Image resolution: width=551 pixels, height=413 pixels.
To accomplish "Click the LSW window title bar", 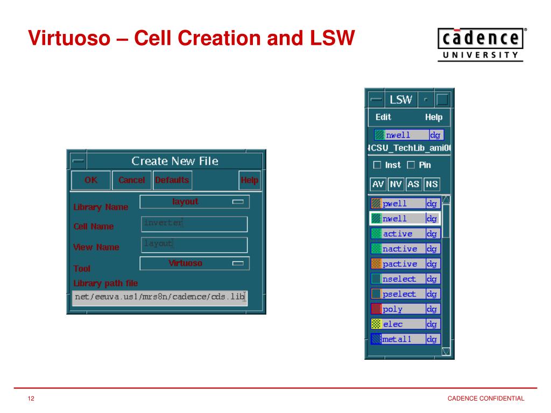I will coord(401,99).
